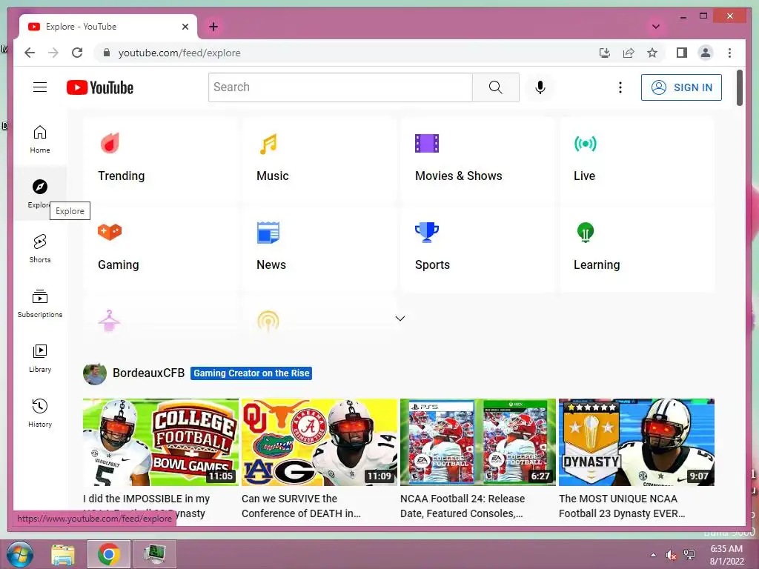Play NCAA Football 24 thumbnail
The width and height of the screenshot is (759, 569).
tap(478, 442)
